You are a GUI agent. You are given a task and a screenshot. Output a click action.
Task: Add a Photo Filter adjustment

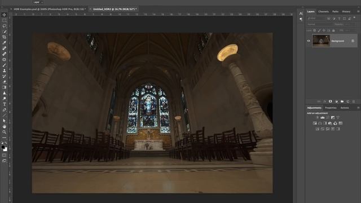[x=330, y=123]
